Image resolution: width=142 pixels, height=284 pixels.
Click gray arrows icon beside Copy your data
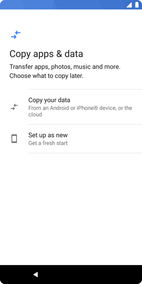(14, 107)
